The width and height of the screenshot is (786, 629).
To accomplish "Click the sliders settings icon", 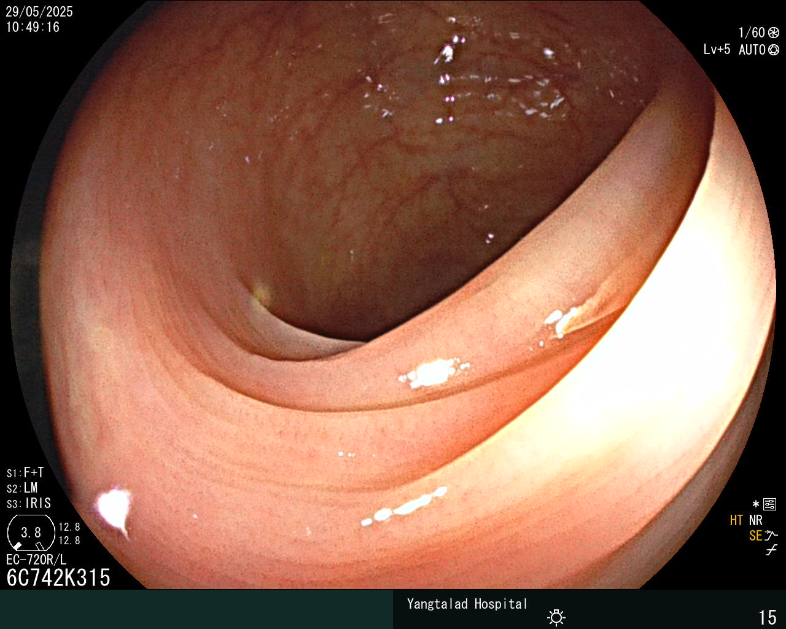I will click(770, 504).
